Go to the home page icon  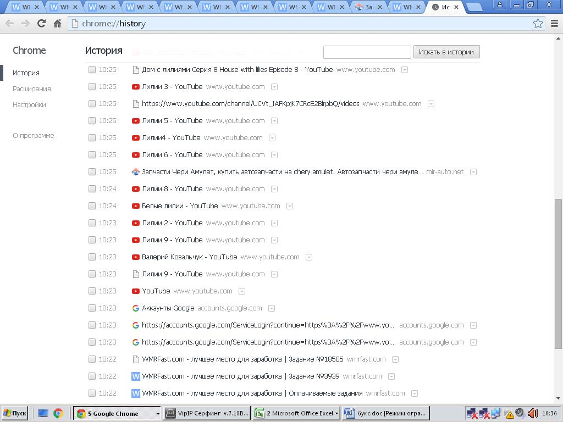[57, 24]
